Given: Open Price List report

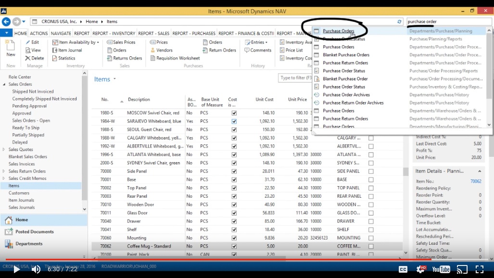Looking at the screenshot, I should pos(291,50).
